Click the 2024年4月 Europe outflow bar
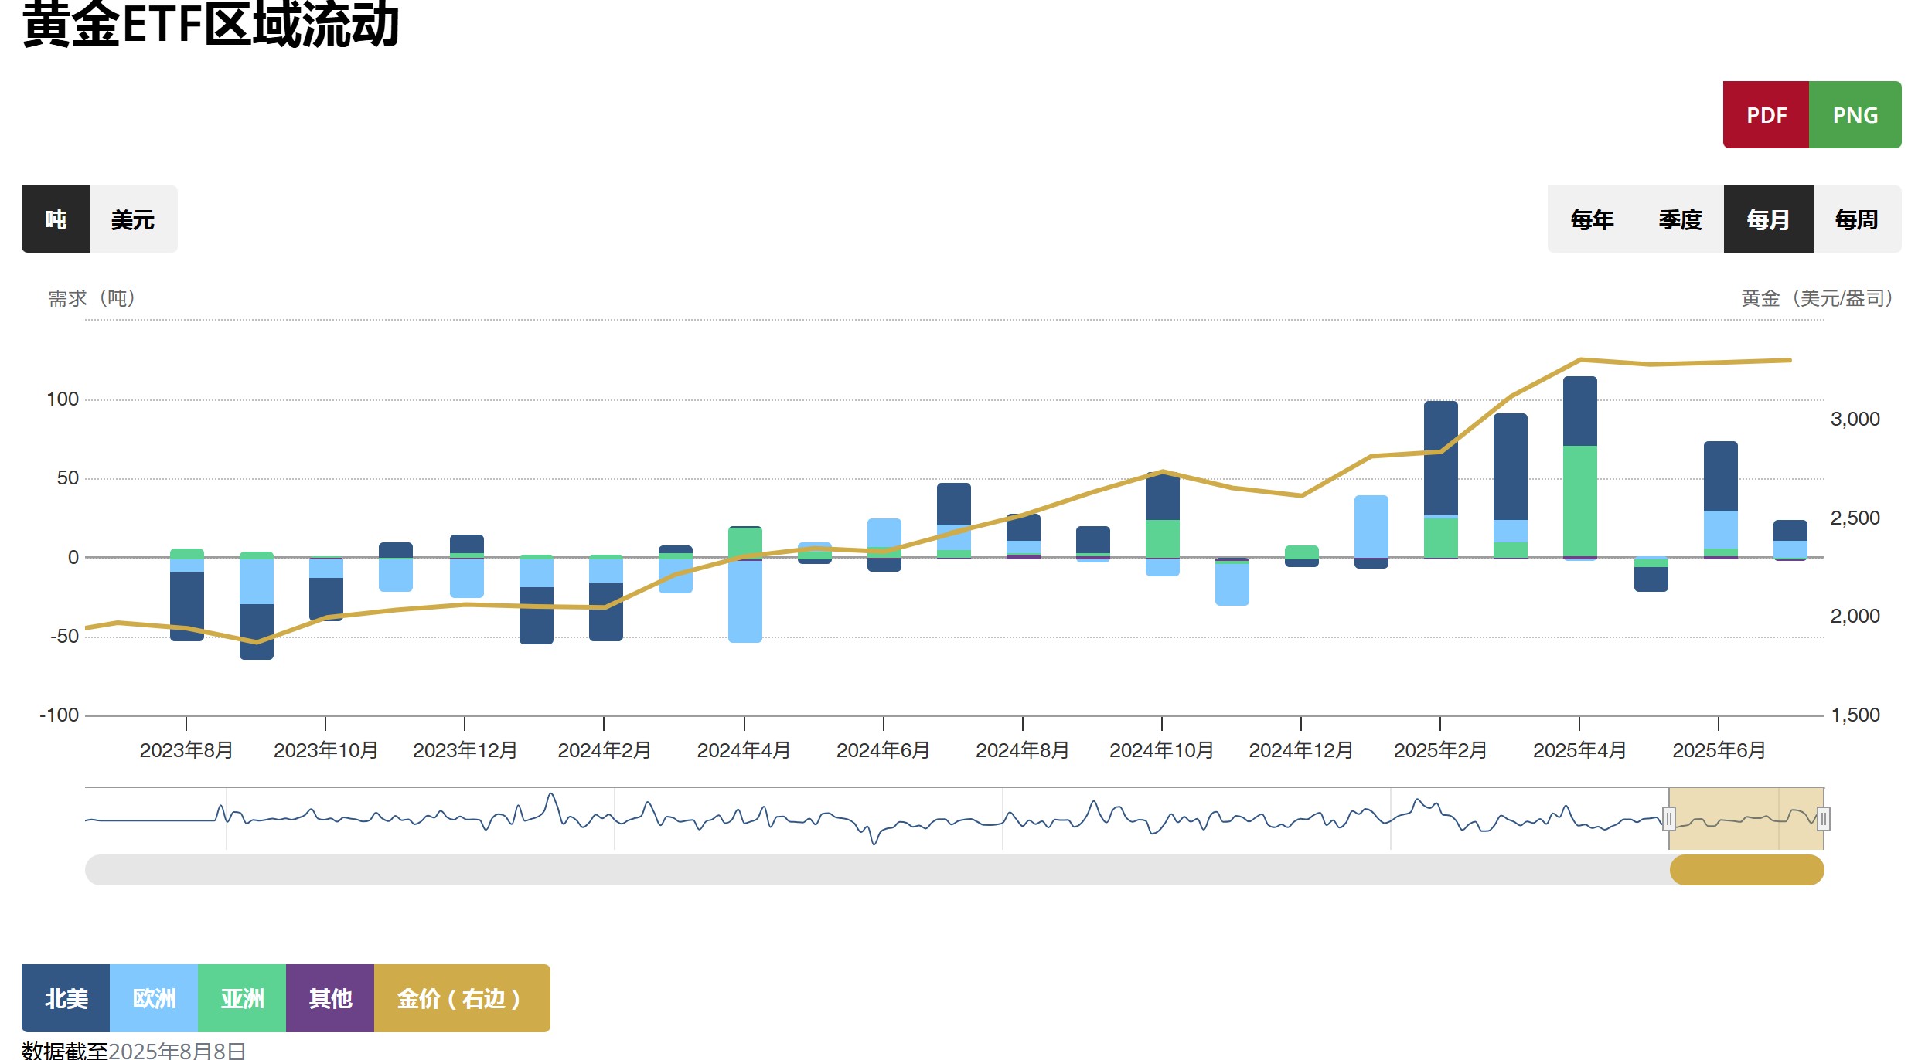1925x1060 pixels. pyautogui.click(x=744, y=601)
